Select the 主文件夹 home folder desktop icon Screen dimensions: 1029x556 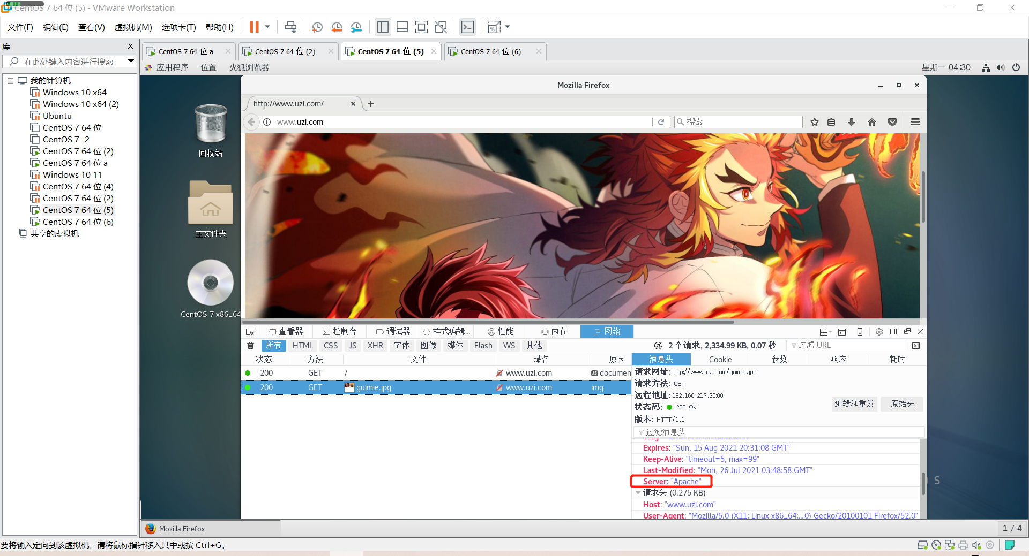point(211,209)
